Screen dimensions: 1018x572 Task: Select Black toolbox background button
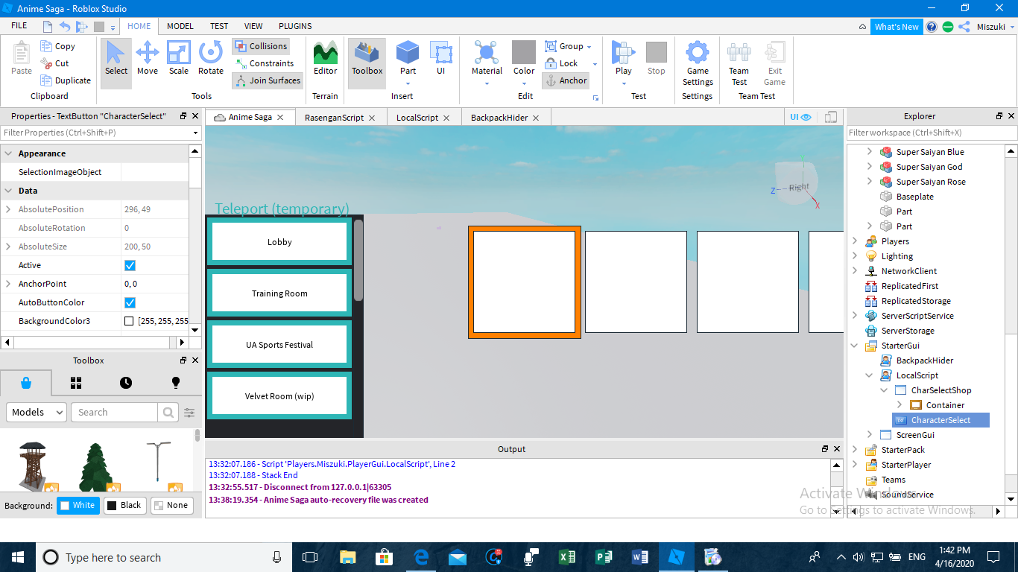(x=124, y=505)
